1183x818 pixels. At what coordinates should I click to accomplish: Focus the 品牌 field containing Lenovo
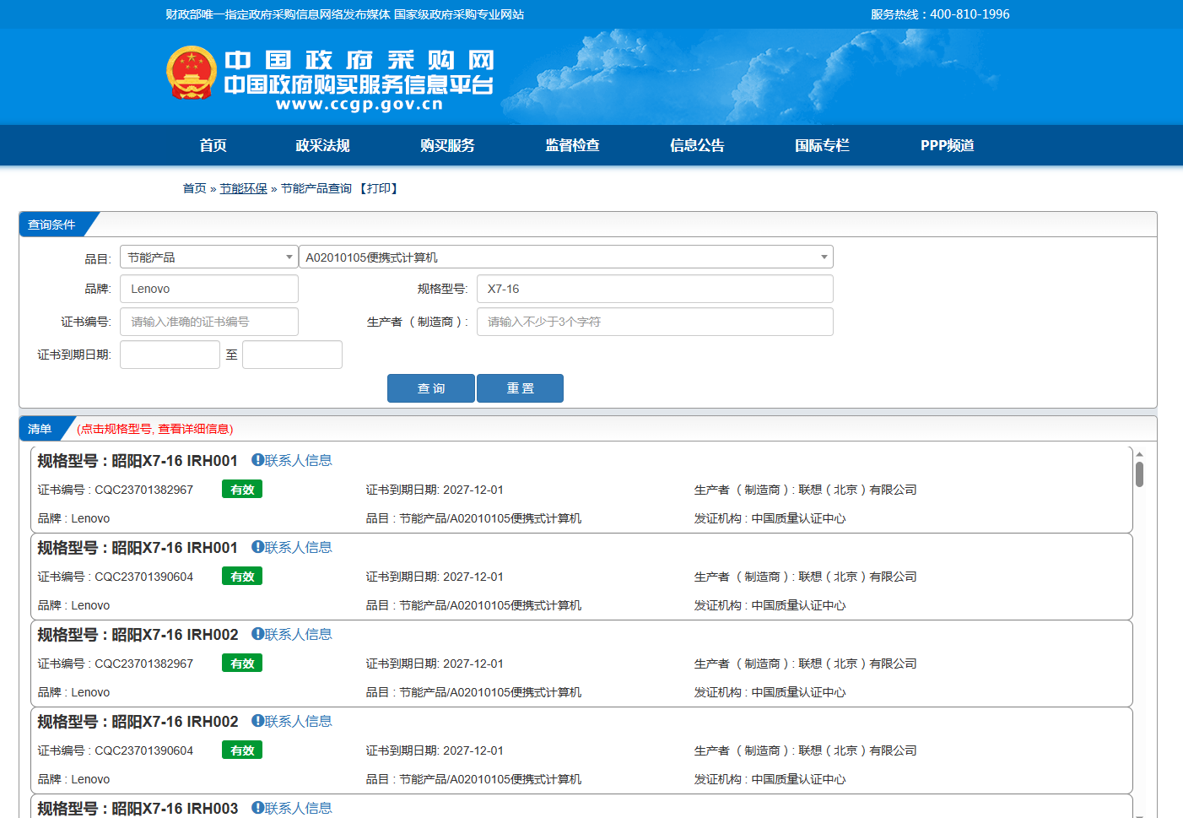209,289
